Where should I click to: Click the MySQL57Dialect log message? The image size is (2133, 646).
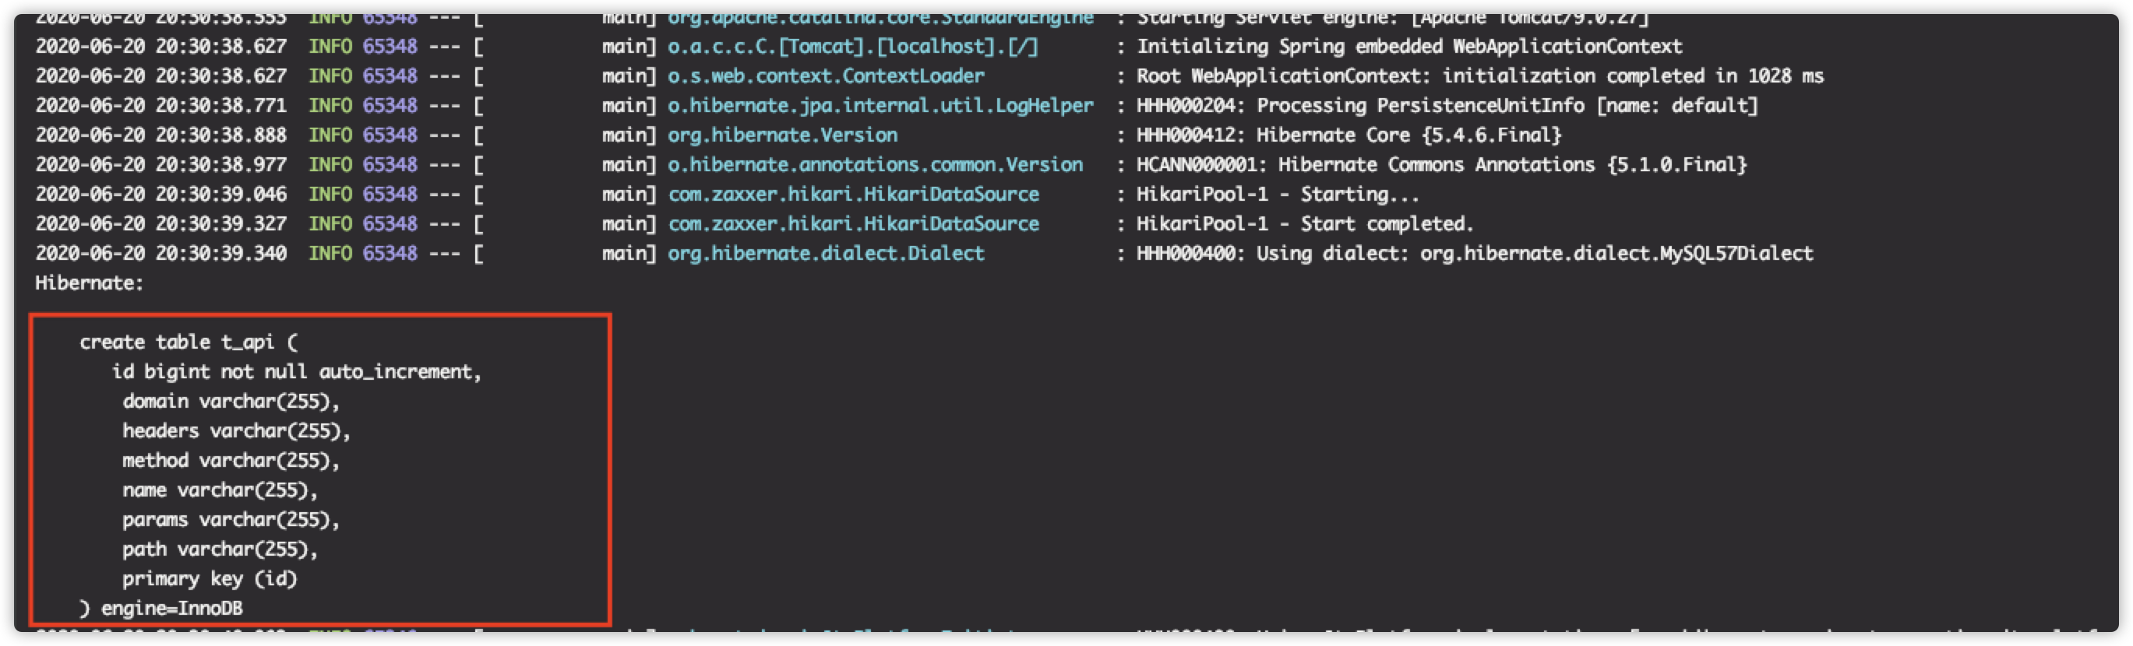tap(1474, 253)
